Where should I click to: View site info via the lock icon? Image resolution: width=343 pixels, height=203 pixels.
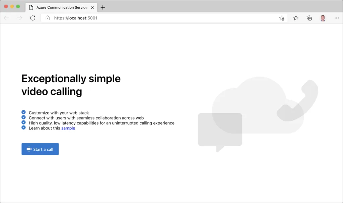click(48, 18)
